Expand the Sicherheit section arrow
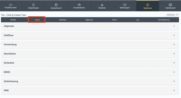 click(x=174, y=63)
